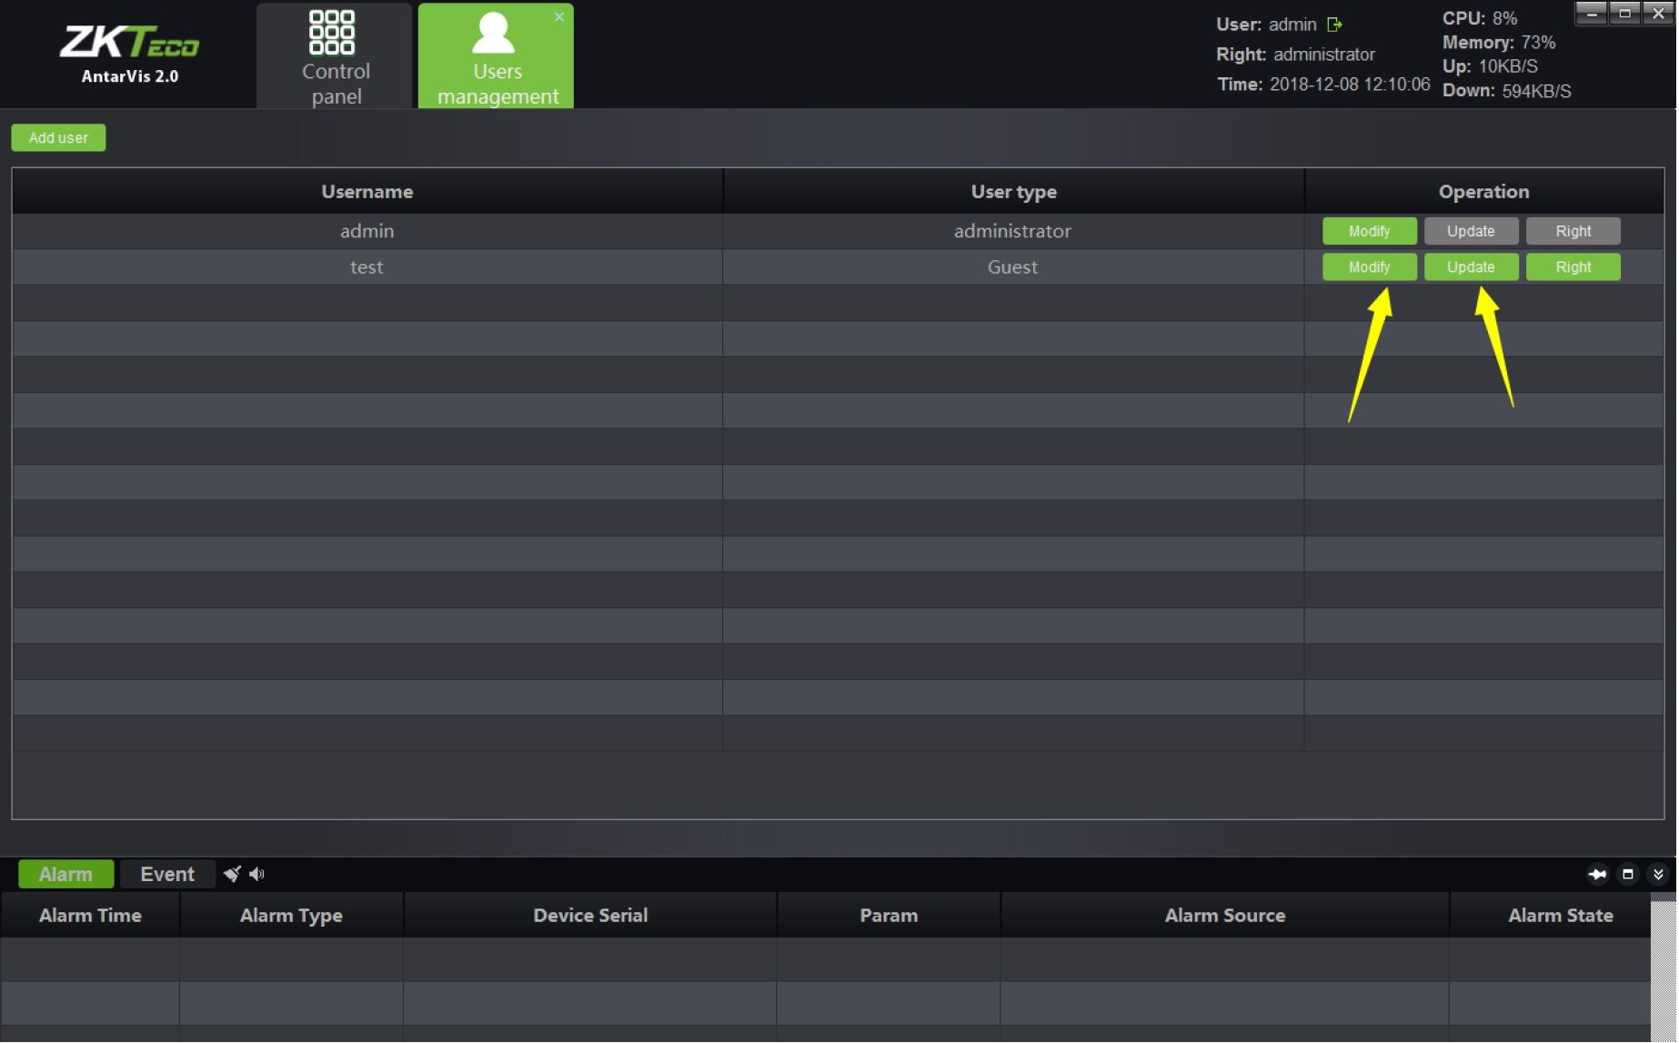Modify the admin user
The image size is (1679, 1043).
click(x=1371, y=232)
